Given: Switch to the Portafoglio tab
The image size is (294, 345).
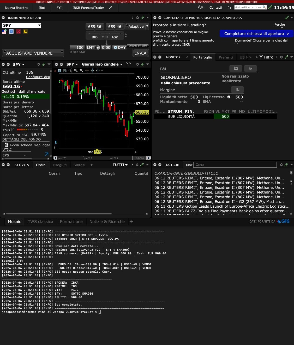Looking at the screenshot, I should click(x=203, y=57).
